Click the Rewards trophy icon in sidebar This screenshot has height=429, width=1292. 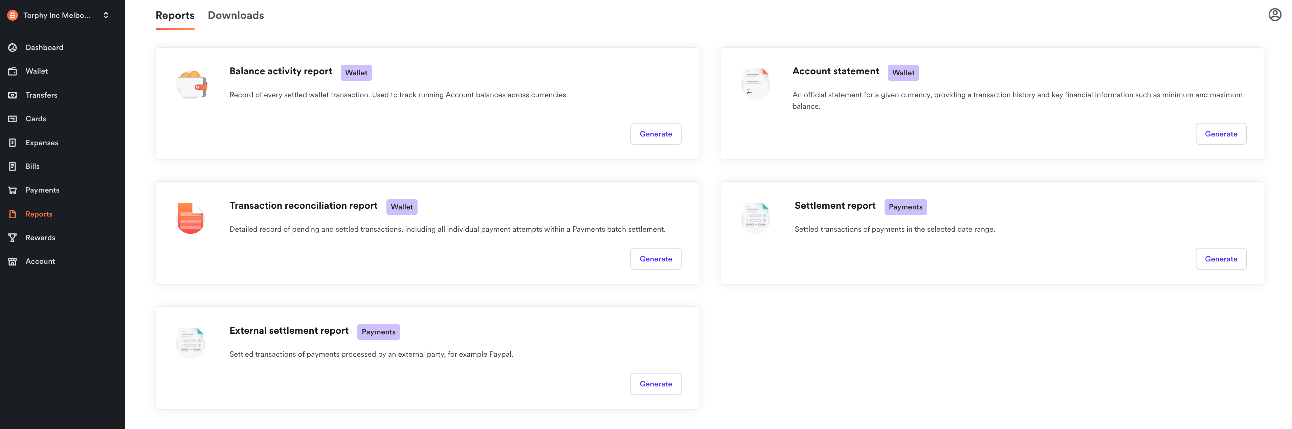[13, 238]
